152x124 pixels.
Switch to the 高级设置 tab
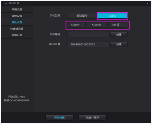click(17, 16)
